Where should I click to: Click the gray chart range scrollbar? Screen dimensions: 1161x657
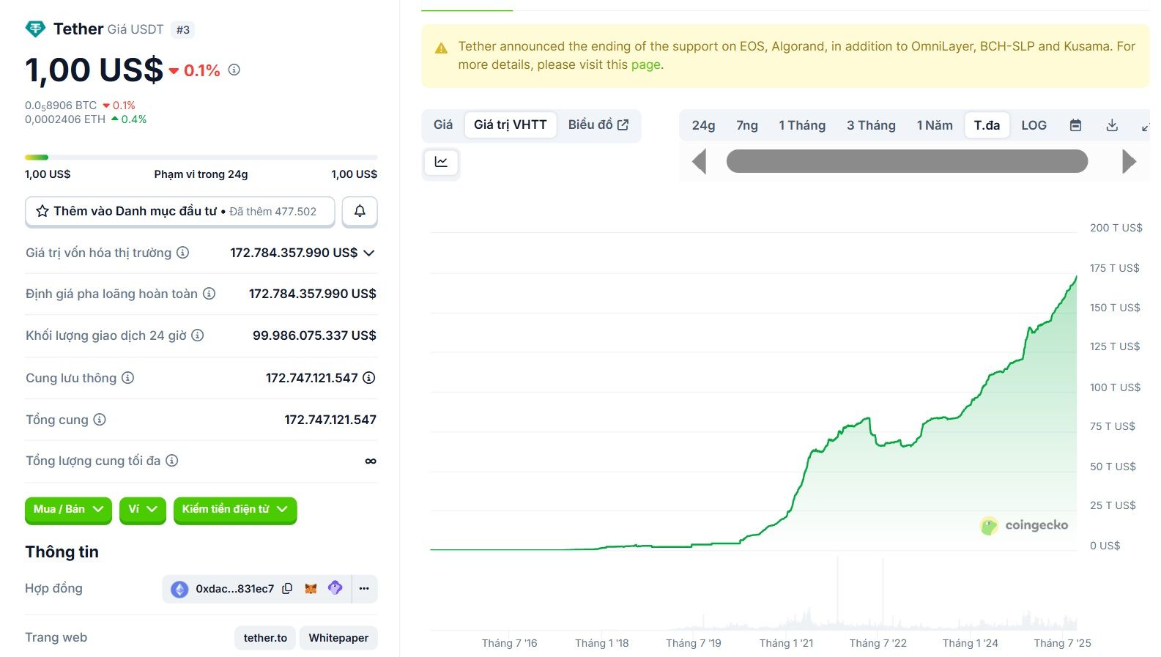[x=907, y=161]
